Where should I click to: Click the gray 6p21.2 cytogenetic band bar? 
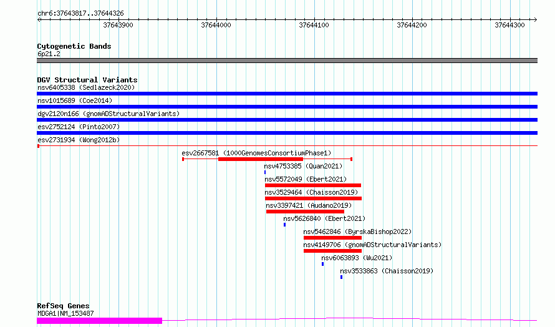click(287, 61)
